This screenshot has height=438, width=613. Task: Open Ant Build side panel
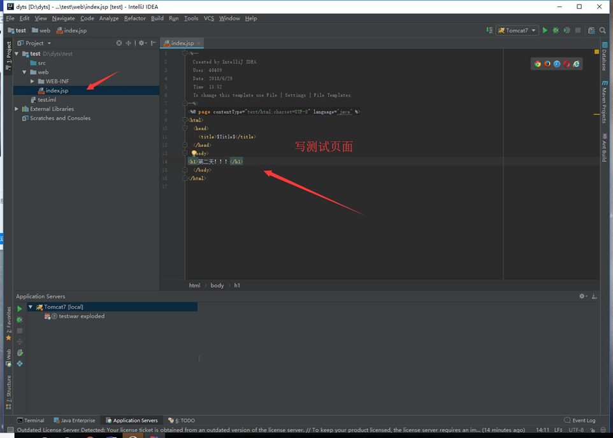click(605, 147)
